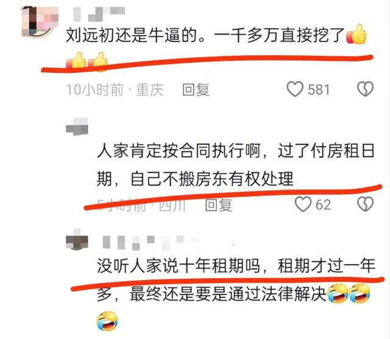
Task: Click 回复 under the 四川 reply
Action: point(219,205)
